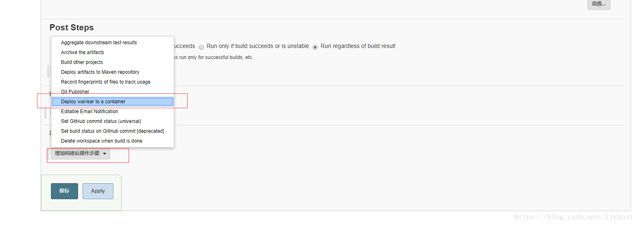Choose Archive the artifacts option
The image size is (638, 225).
pyautogui.click(x=82, y=52)
